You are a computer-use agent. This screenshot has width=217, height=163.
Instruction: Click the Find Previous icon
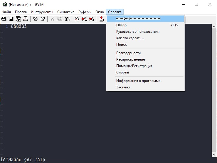92,19
